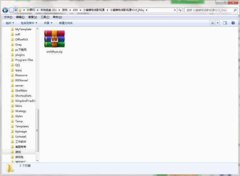240x176 pixels.
Task: Select the server folder in tree
Action: click(x=17, y=85)
